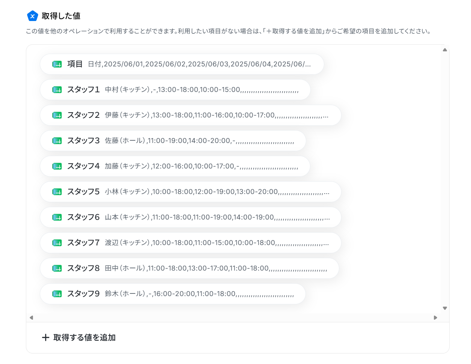The width and height of the screenshot is (471, 364).
Task: Click the 取得する値を追加 label
Action: click(x=84, y=337)
